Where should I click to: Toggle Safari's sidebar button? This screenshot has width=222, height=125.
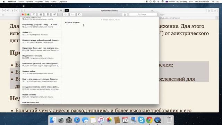tap(22, 10)
